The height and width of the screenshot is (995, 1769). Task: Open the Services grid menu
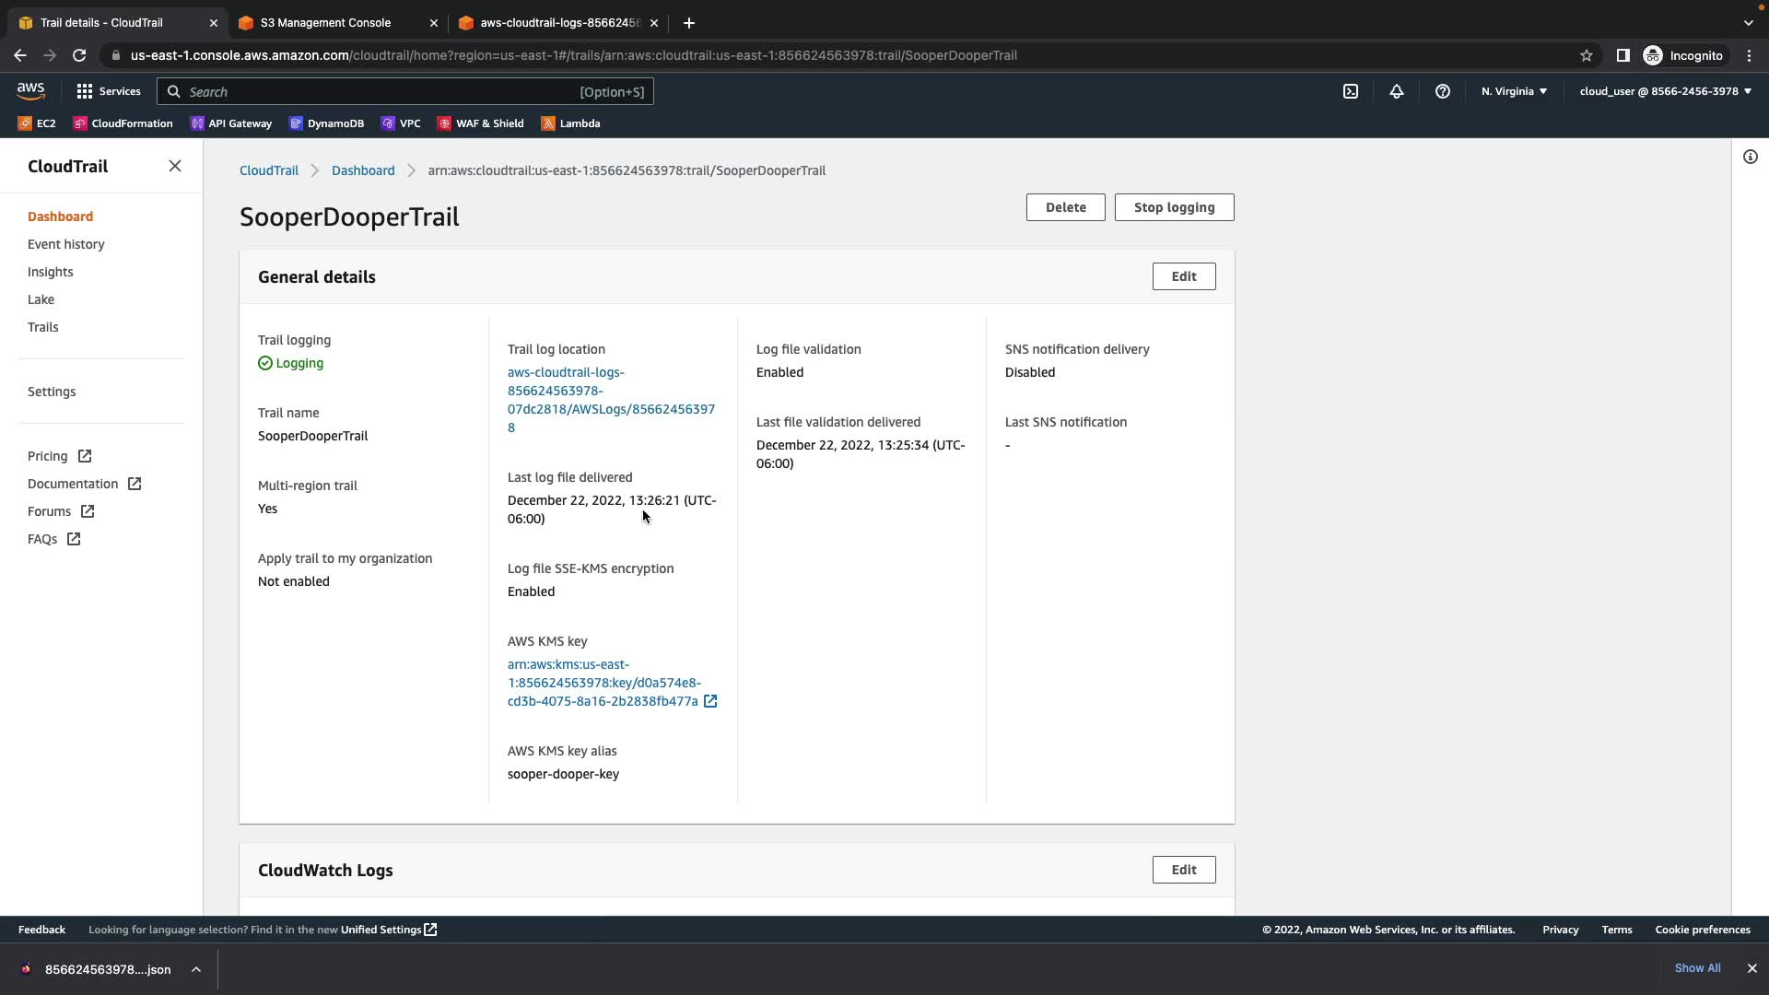108,91
